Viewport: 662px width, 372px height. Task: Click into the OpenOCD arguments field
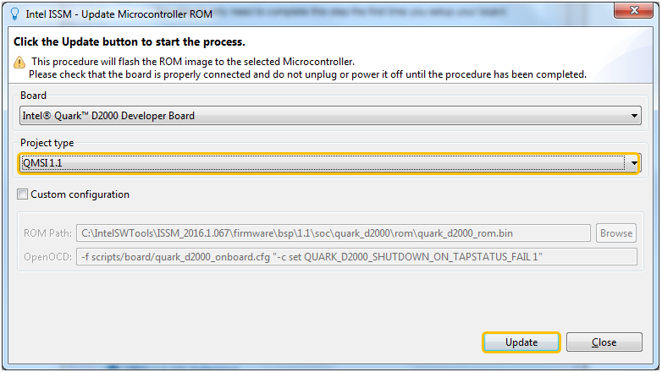click(356, 257)
